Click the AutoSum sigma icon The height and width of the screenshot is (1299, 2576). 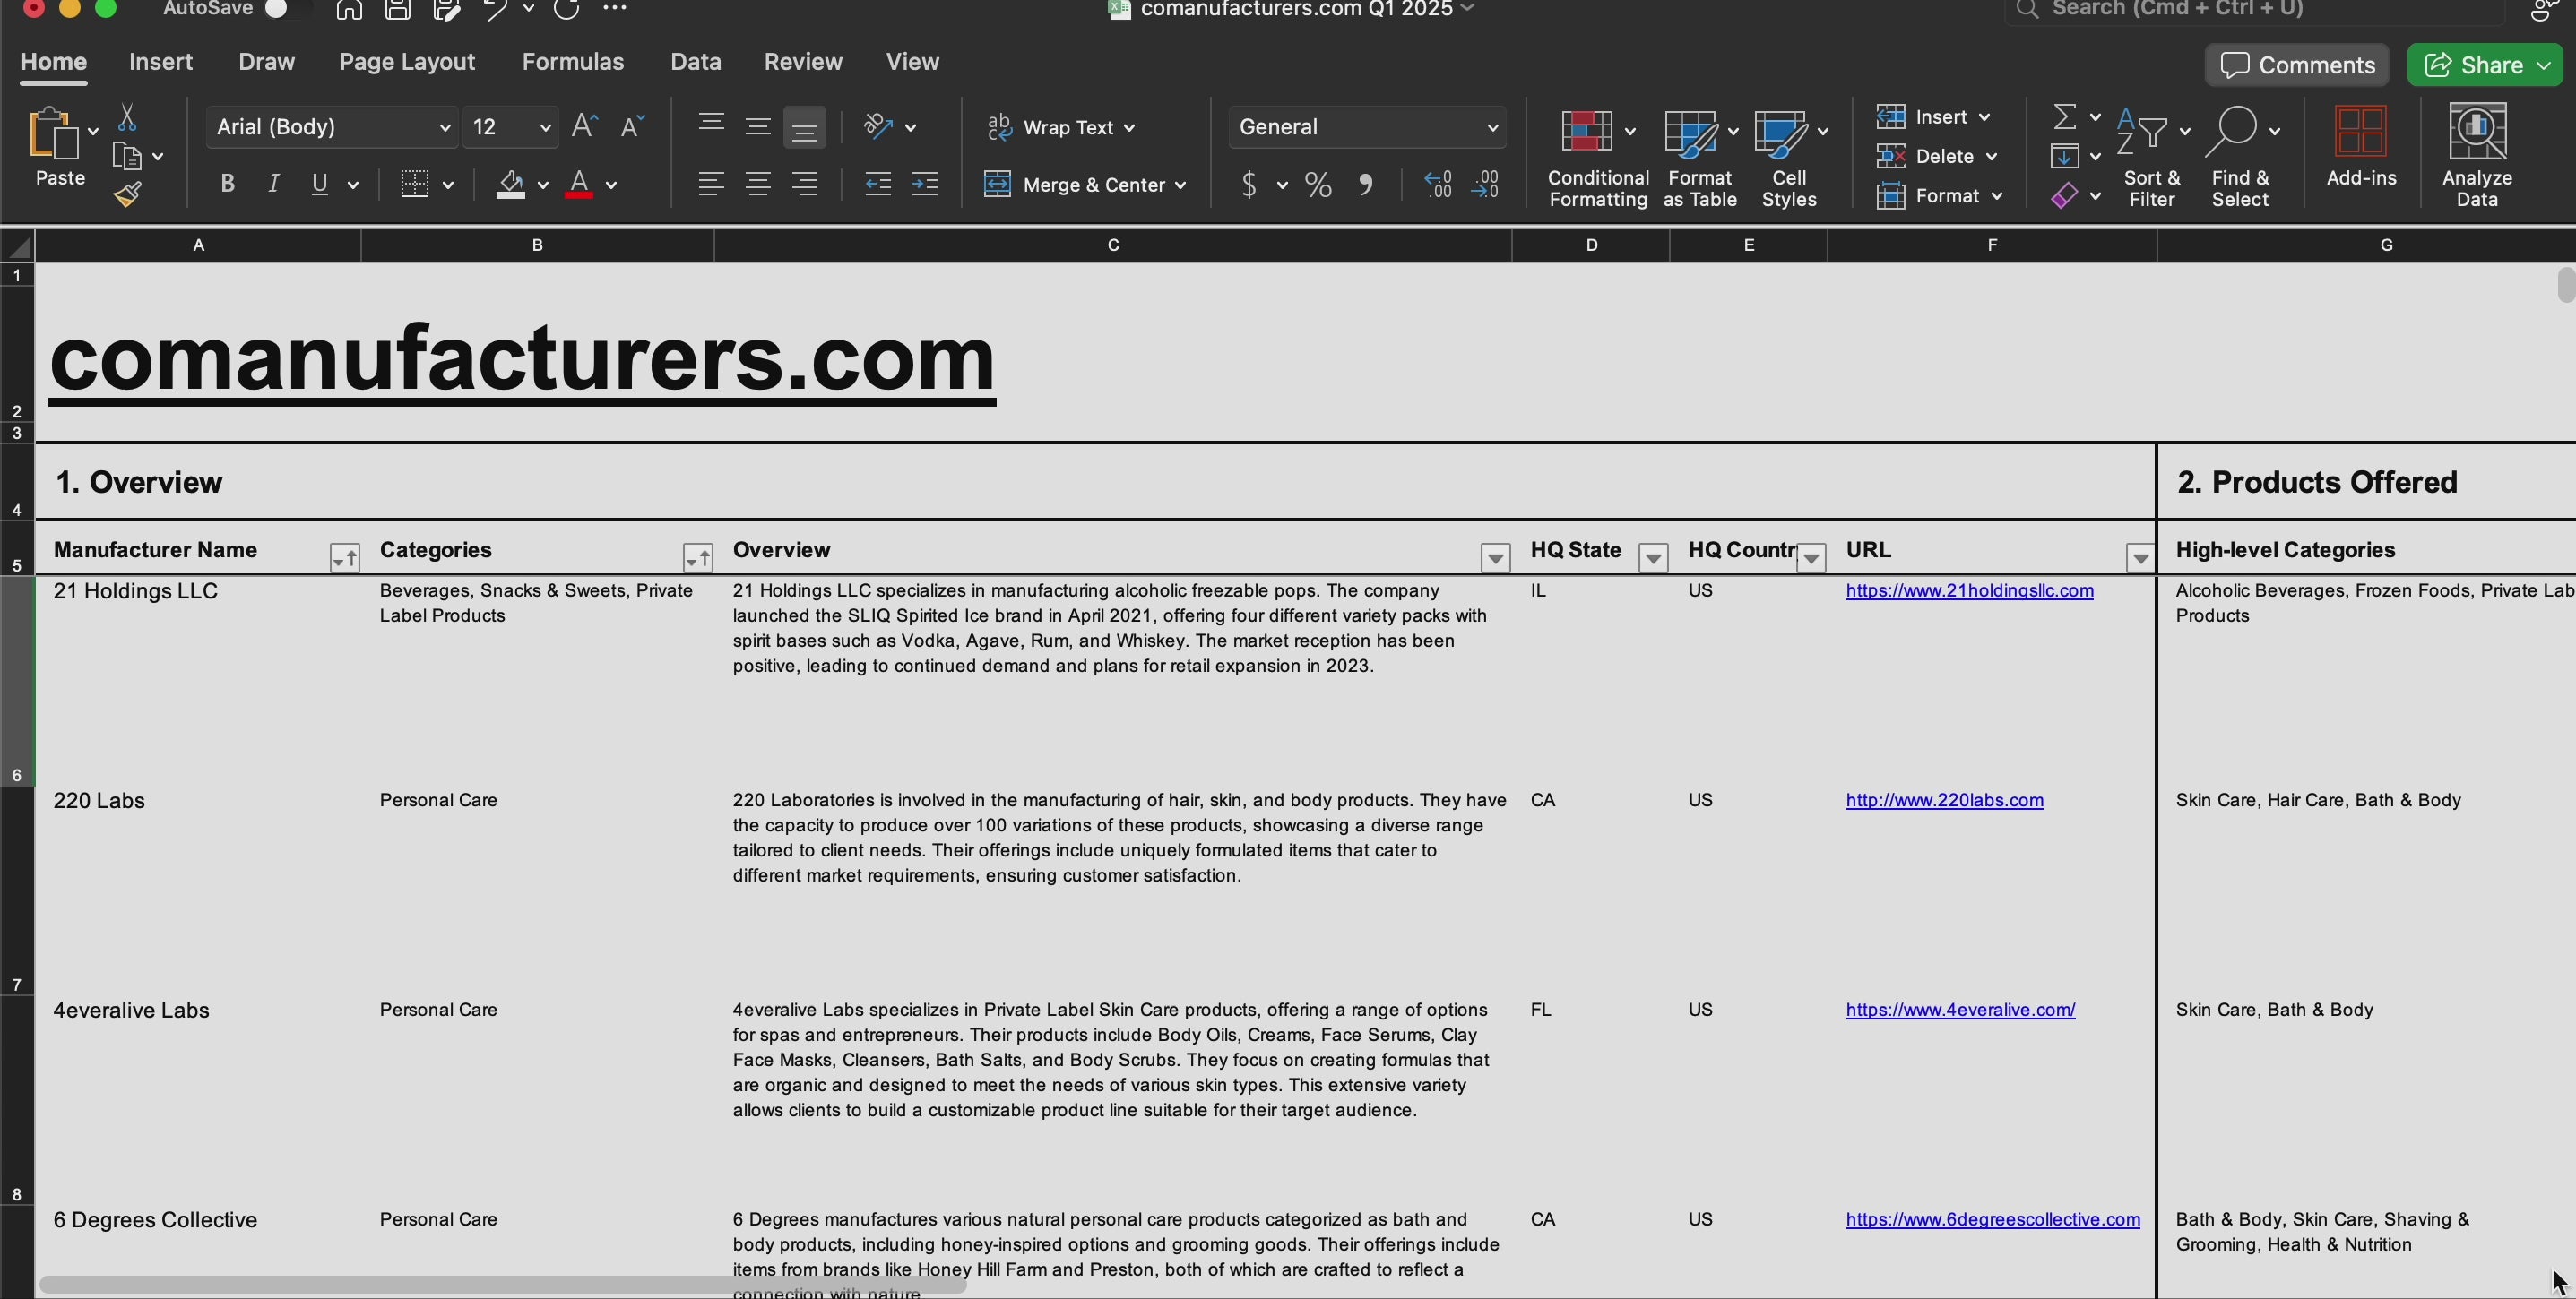pyautogui.click(x=2065, y=116)
